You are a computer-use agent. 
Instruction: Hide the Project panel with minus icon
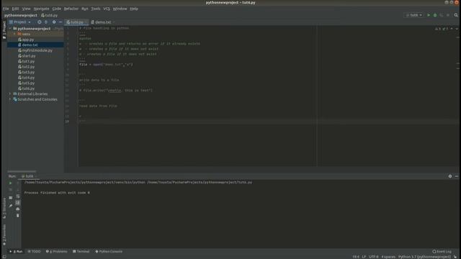[x=61, y=22]
